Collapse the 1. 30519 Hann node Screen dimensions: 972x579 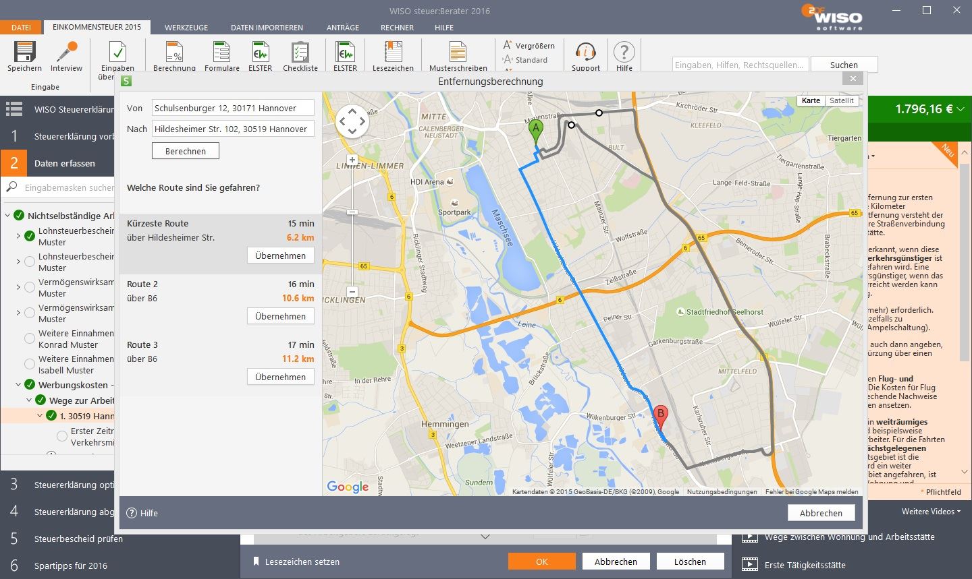pyautogui.click(x=40, y=416)
